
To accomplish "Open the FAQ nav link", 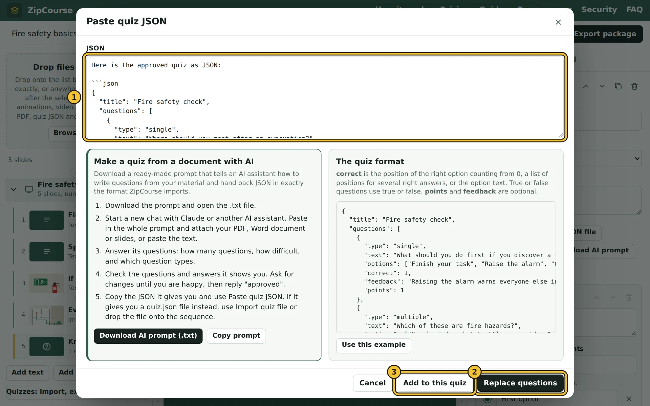I will click(x=634, y=10).
